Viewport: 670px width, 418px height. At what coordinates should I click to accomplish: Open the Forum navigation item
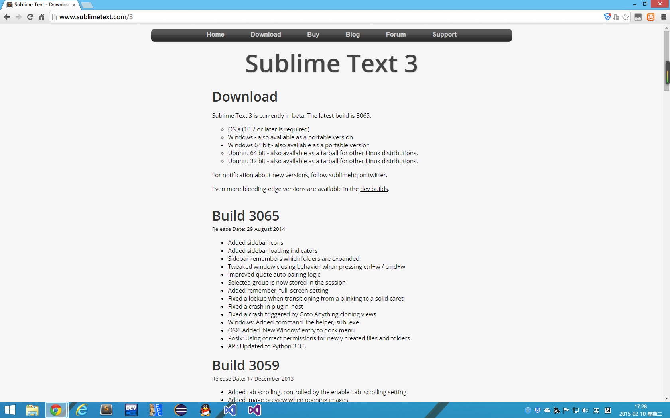(396, 35)
